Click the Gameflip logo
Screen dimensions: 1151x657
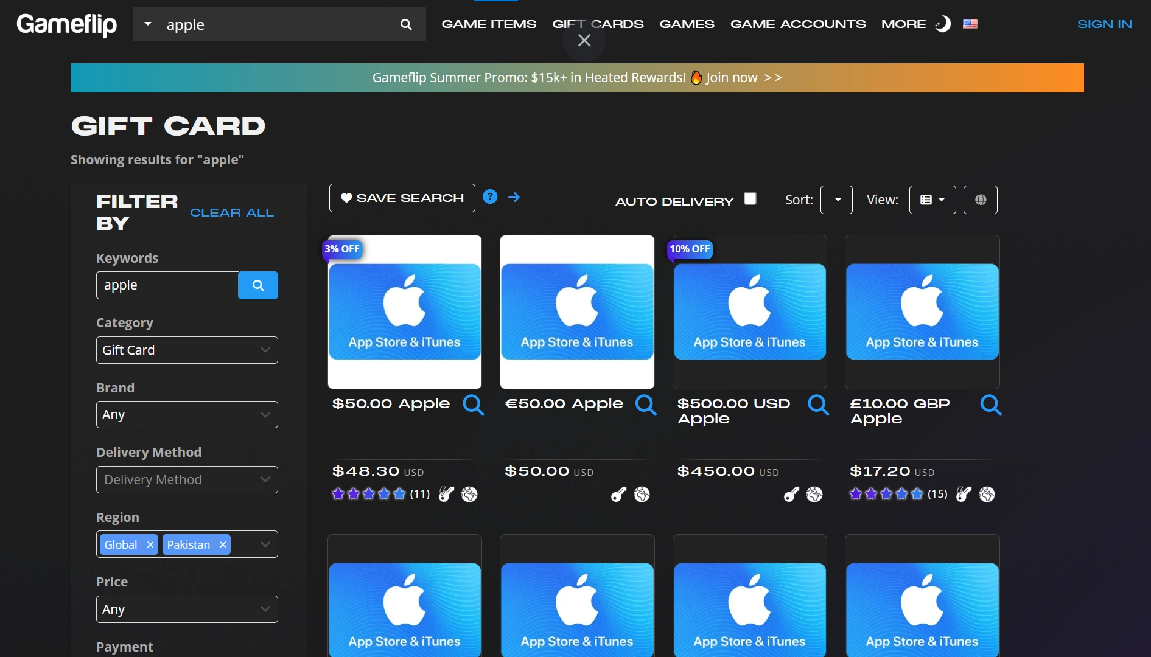click(x=66, y=24)
